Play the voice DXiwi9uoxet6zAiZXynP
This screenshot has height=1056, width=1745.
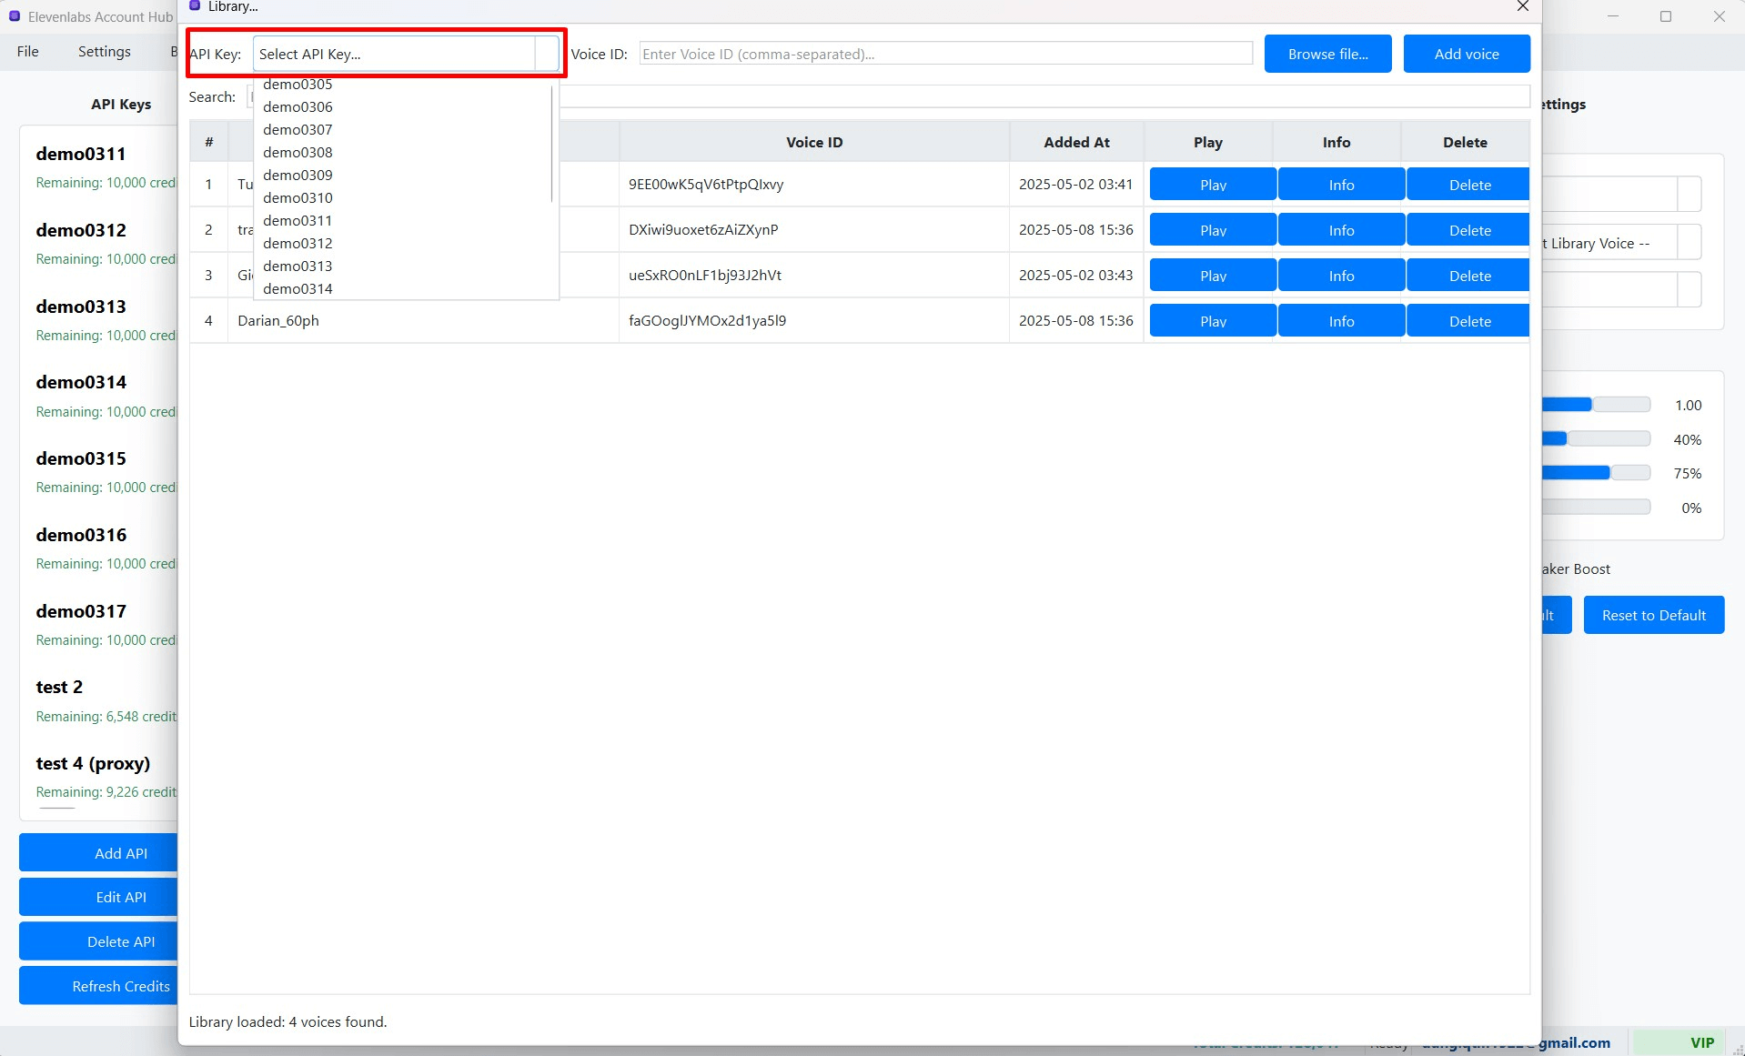tap(1213, 230)
